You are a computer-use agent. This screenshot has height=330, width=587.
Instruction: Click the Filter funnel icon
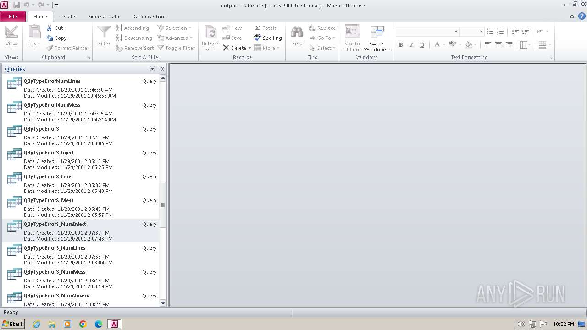(x=104, y=32)
